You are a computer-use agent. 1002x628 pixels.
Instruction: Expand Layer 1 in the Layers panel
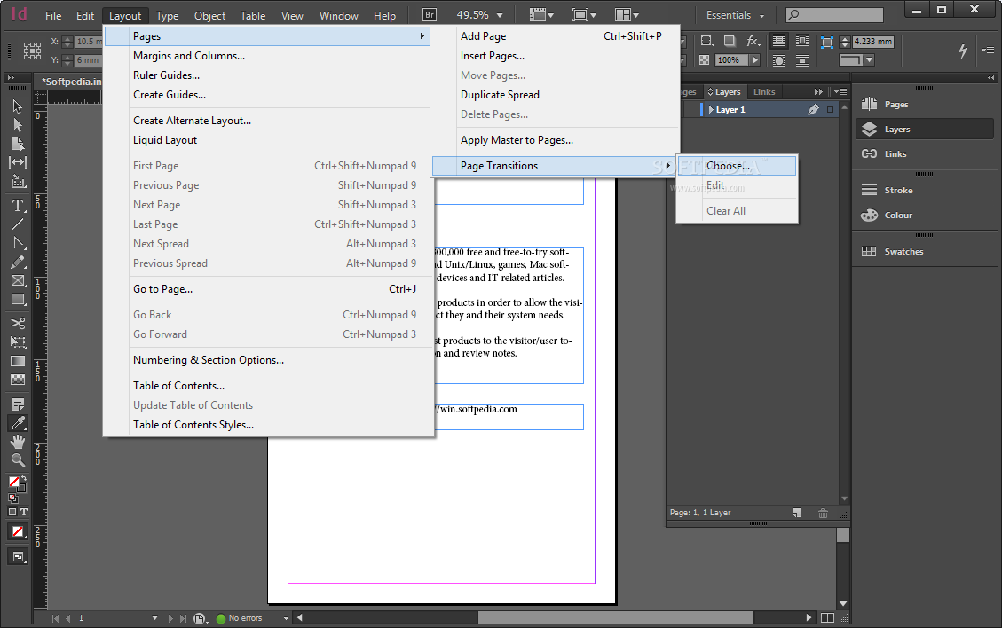pos(710,109)
